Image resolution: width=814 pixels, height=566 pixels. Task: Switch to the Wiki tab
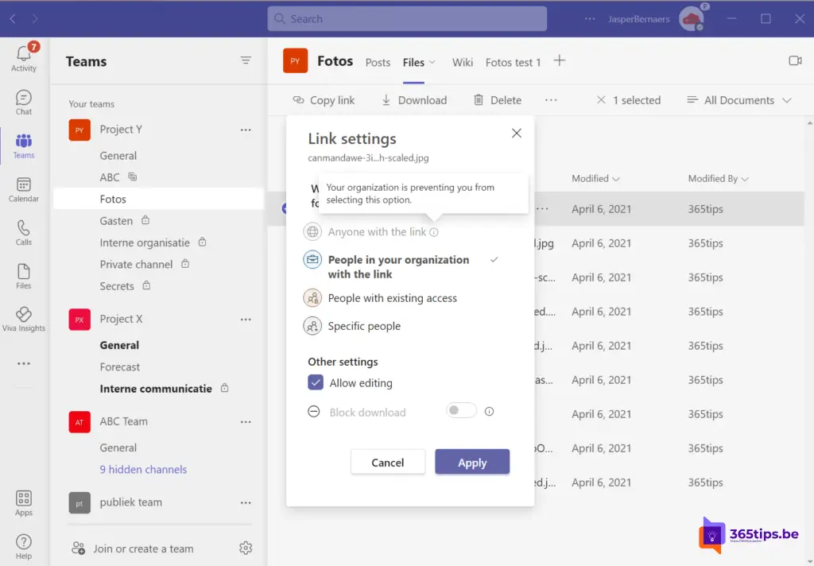462,62
